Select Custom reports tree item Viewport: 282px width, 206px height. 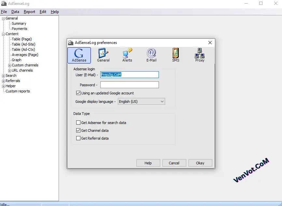point(18,91)
